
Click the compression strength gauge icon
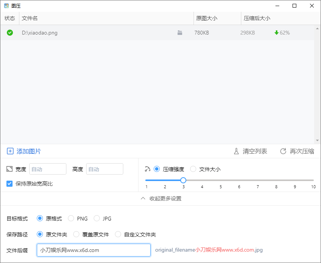click(x=148, y=169)
